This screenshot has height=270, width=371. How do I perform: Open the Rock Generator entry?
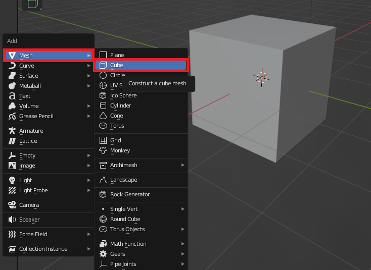[x=130, y=194]
